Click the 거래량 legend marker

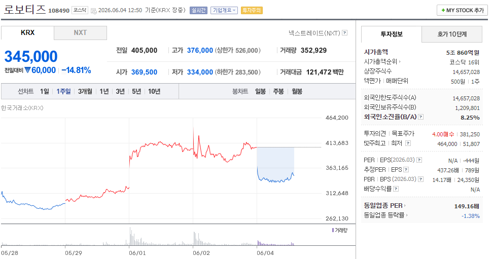[x=333, y=231]
